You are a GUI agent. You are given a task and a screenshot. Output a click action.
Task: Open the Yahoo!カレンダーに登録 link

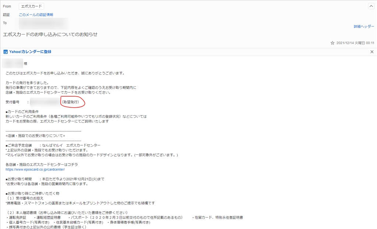(x=30, y=52)
